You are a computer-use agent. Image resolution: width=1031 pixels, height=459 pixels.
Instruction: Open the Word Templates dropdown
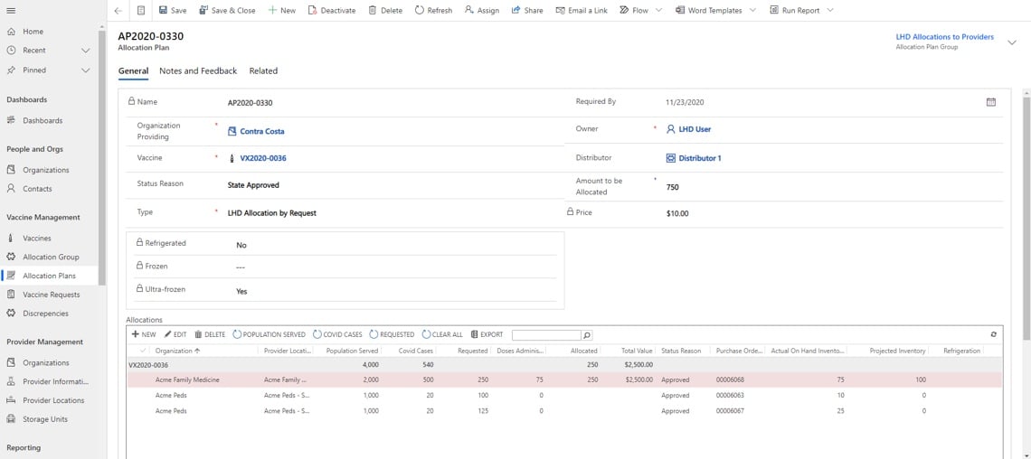pos(752,10)
